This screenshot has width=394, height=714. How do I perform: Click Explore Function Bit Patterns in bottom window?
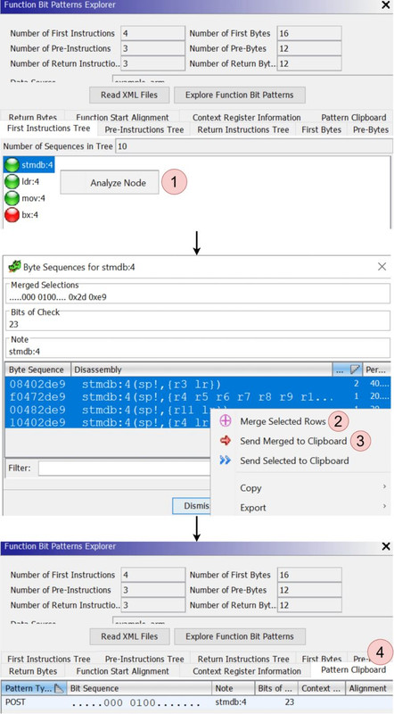(239, 636)
